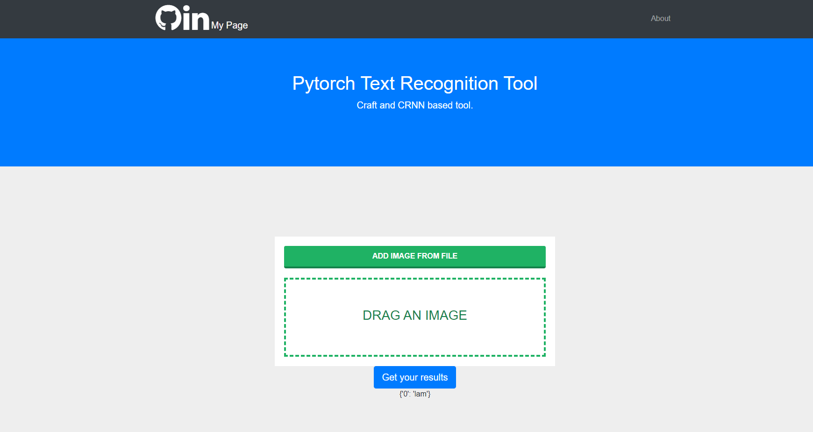The height and width of the screenshot is (432, 813).
Task: Click the GitHub octocat logo
Action: 168,18
